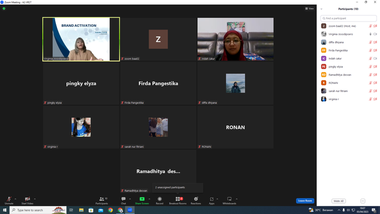Viewport: 380px width, 214px height.
Task: Open File Explorer from the taskbar
Action: [x=81, y=210]
